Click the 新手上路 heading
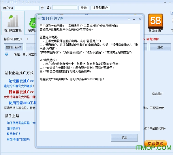173x155 pixels. (12, 116)
